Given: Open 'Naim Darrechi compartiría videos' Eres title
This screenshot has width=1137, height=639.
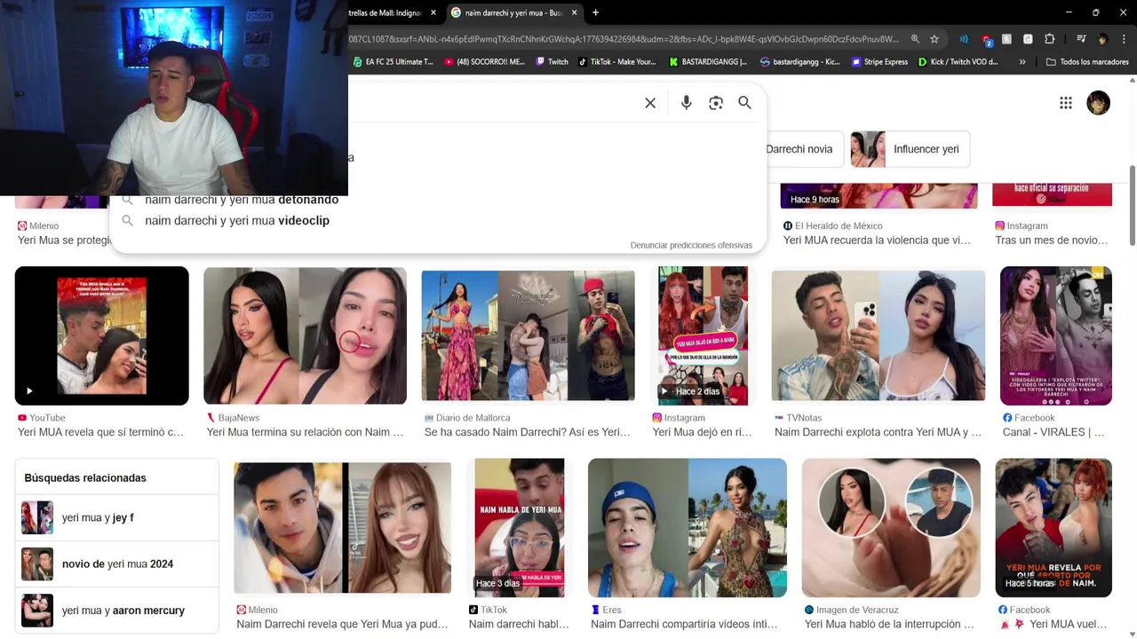Looking at the screenshot, I should [x=684, y=625].
